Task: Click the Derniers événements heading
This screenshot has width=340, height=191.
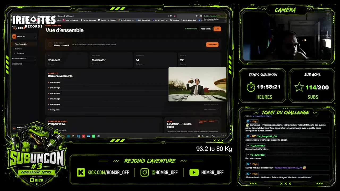Action: [x=60, y=76]
